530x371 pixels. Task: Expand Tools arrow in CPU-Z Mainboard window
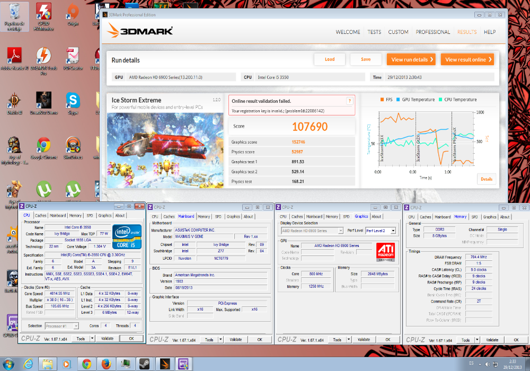220,340
